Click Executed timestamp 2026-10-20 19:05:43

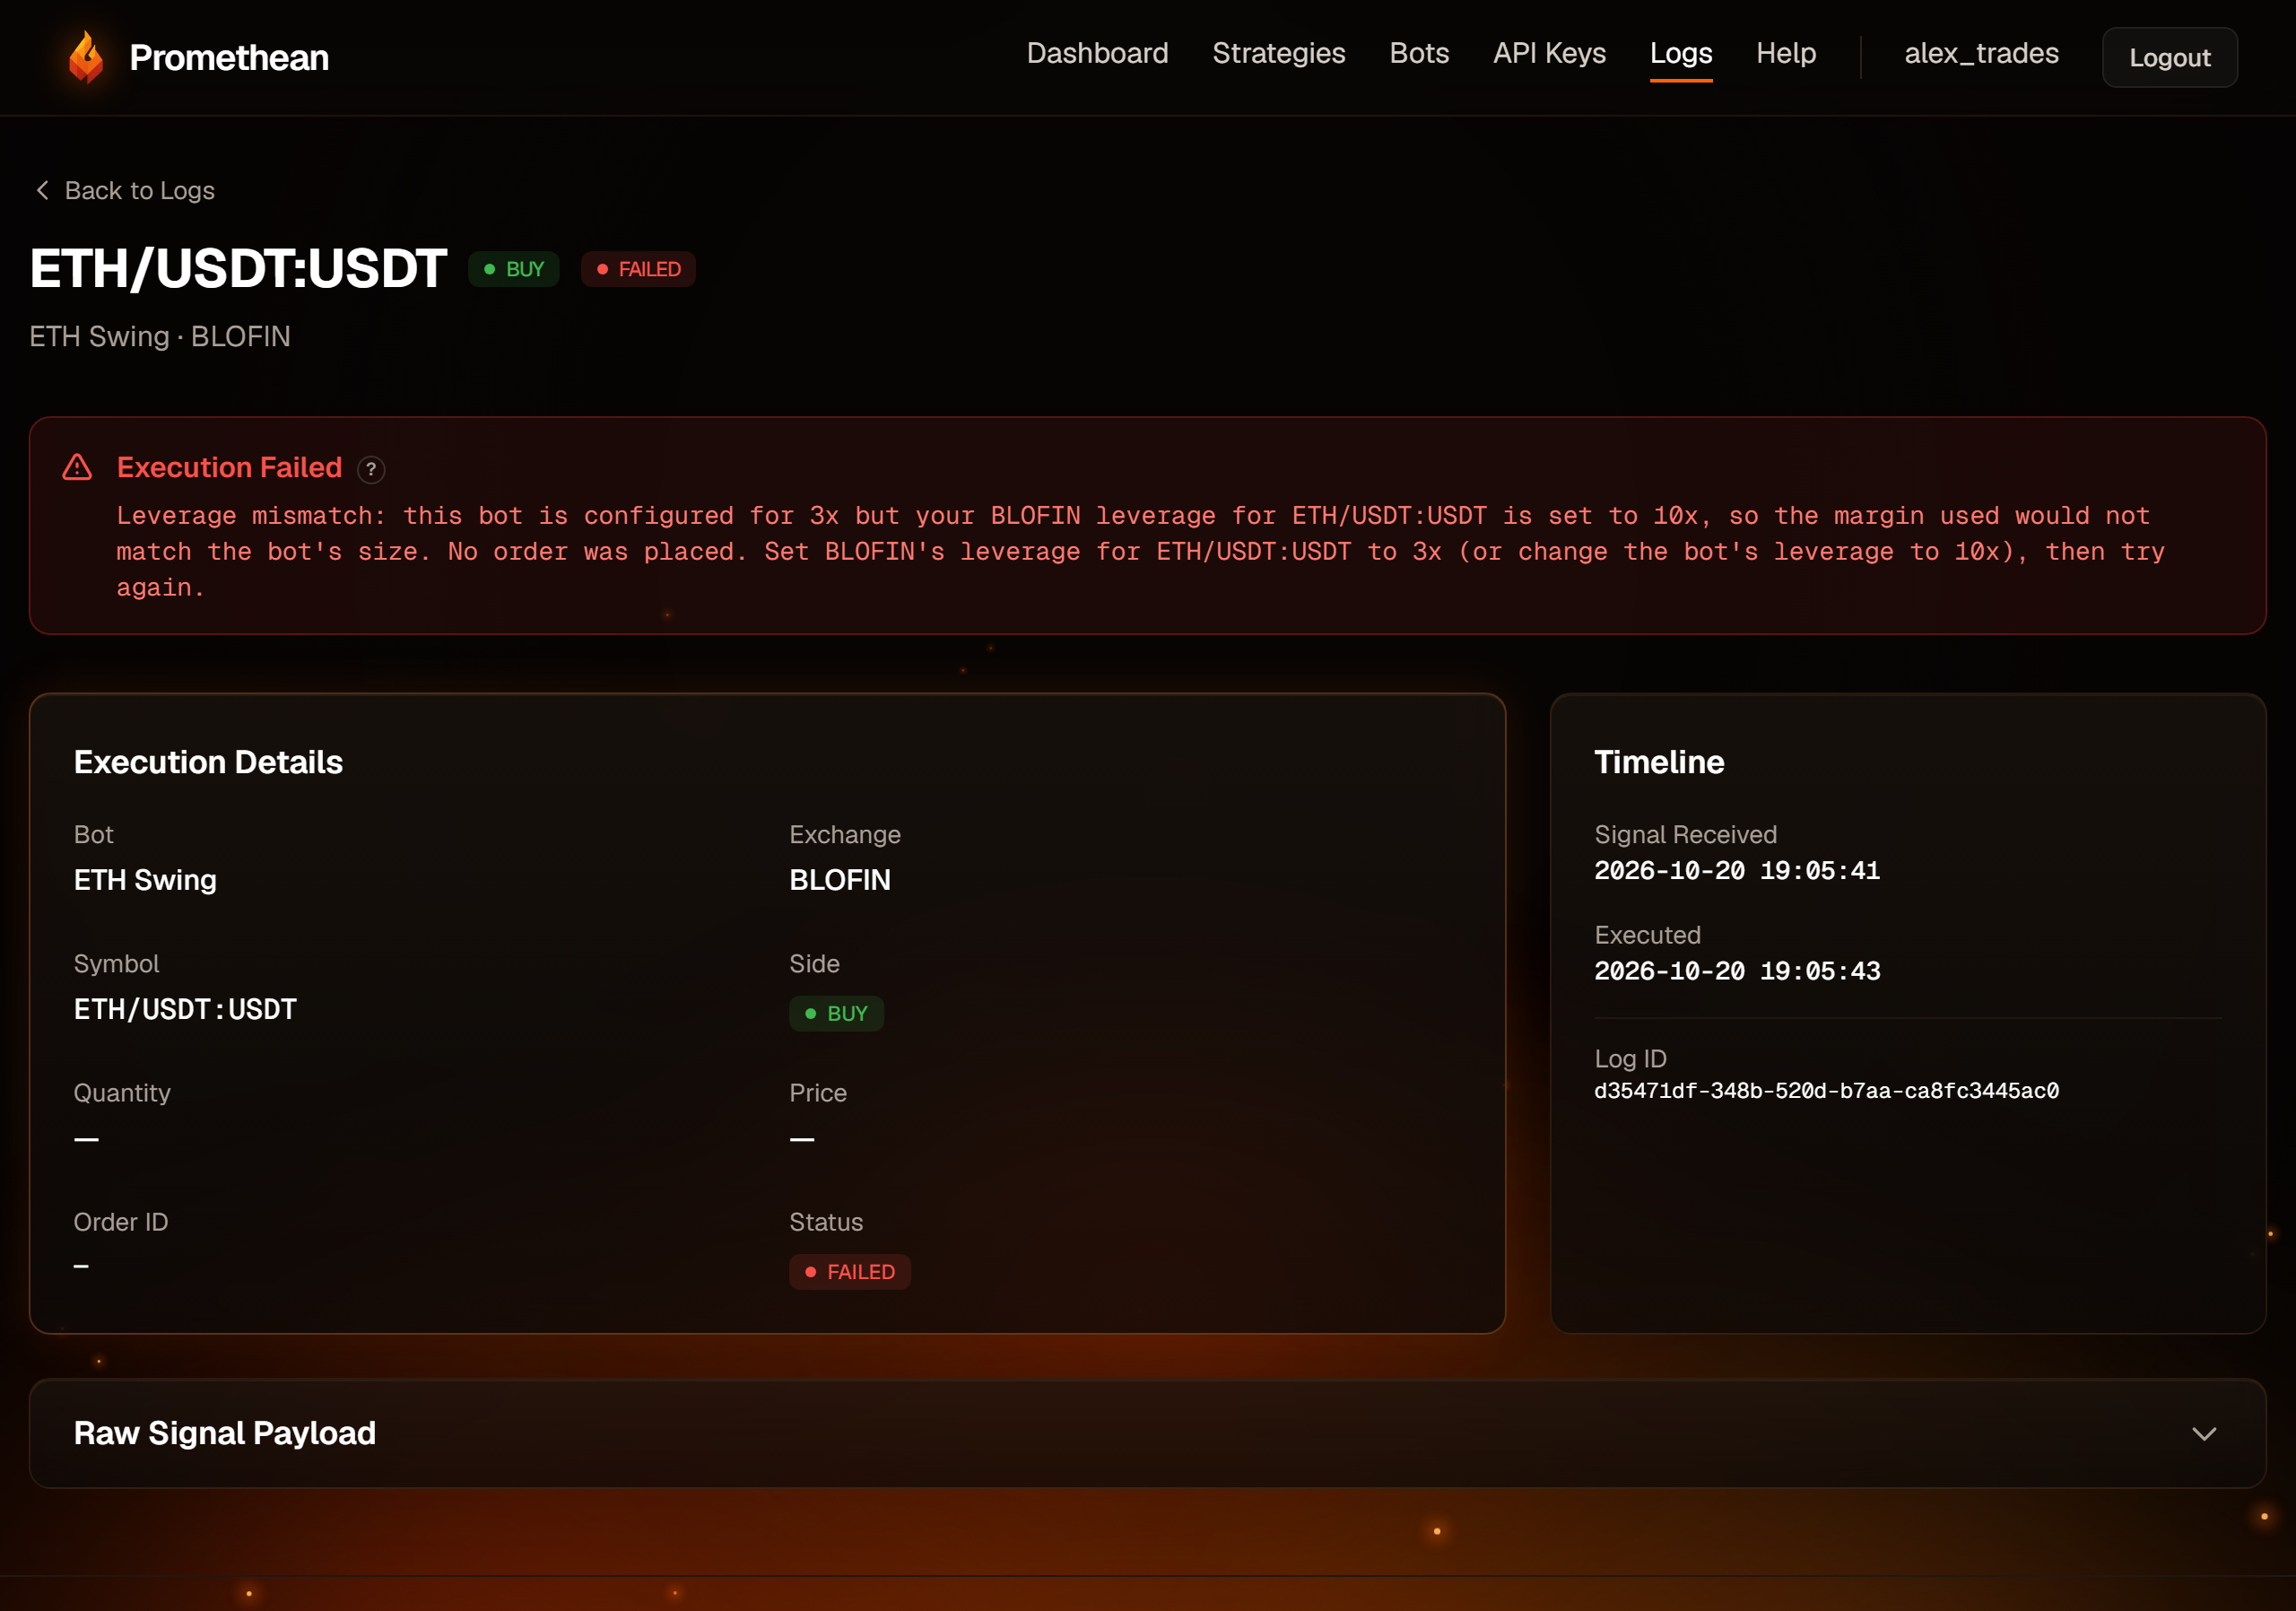point(1736,971)
